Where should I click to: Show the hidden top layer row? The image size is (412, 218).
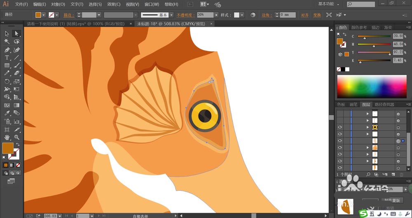[x=340, y=114]
